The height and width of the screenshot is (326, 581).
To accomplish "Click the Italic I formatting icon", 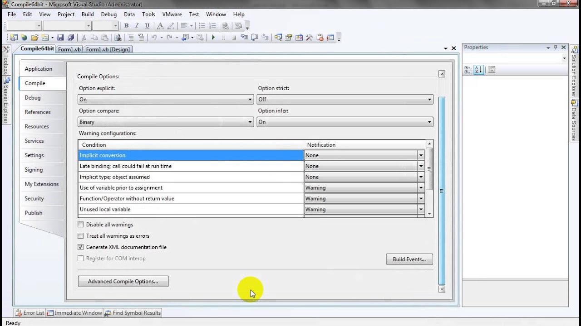I will tap(137, 26).
